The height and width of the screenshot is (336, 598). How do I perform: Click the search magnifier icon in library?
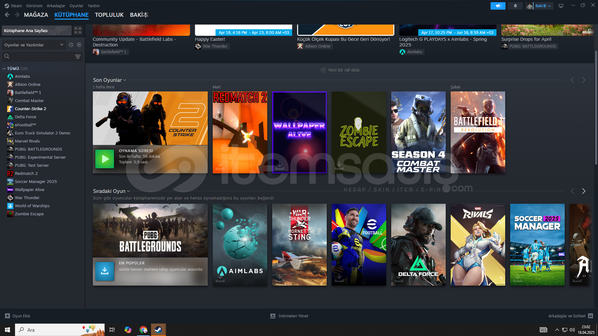pos(7,56)
